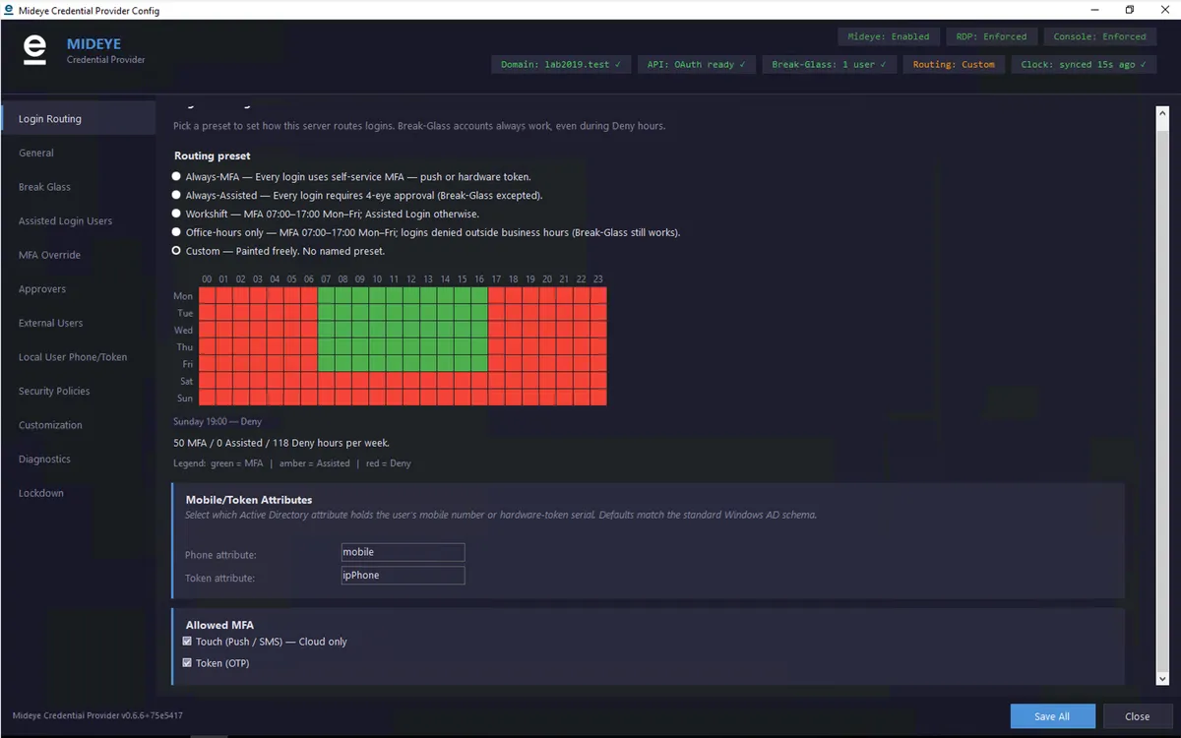Viewport: 1181px width, 738px height.
Task: Click the Sun row label in schedule
Action: 184,399
